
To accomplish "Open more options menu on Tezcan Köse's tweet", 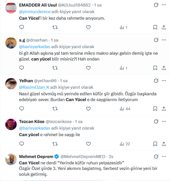I will pos(164,122).
